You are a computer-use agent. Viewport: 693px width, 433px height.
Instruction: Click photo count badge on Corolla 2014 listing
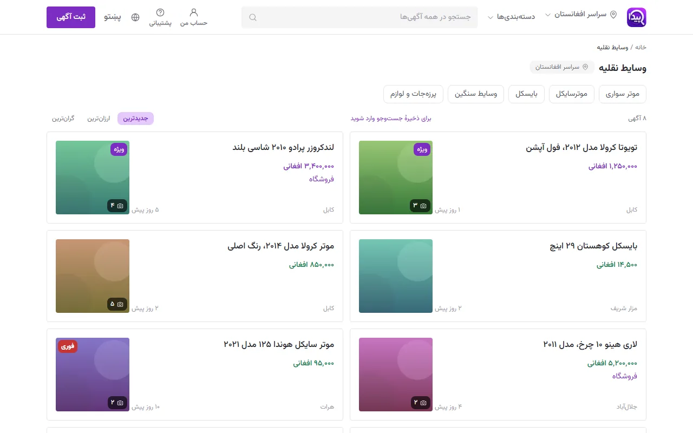[x=117, y=304]
